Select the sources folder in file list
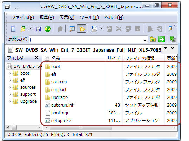This screenshot has width=189, height=141. click(59, 82)
